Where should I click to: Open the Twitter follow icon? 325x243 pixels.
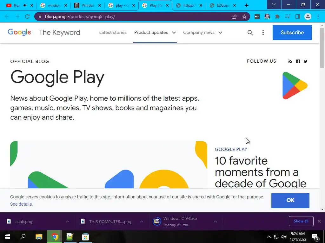306,61
